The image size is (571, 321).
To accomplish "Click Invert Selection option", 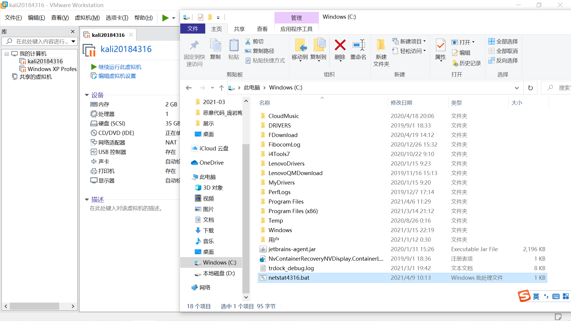I will click(x=503, y=60).
